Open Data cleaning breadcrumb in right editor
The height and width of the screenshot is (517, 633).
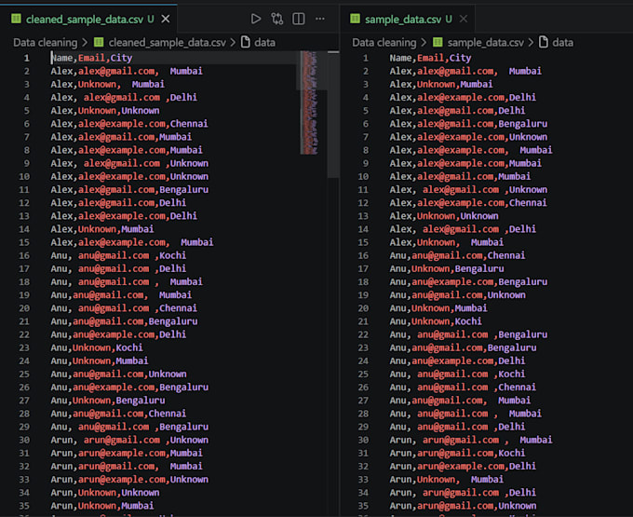pos(384,43)
